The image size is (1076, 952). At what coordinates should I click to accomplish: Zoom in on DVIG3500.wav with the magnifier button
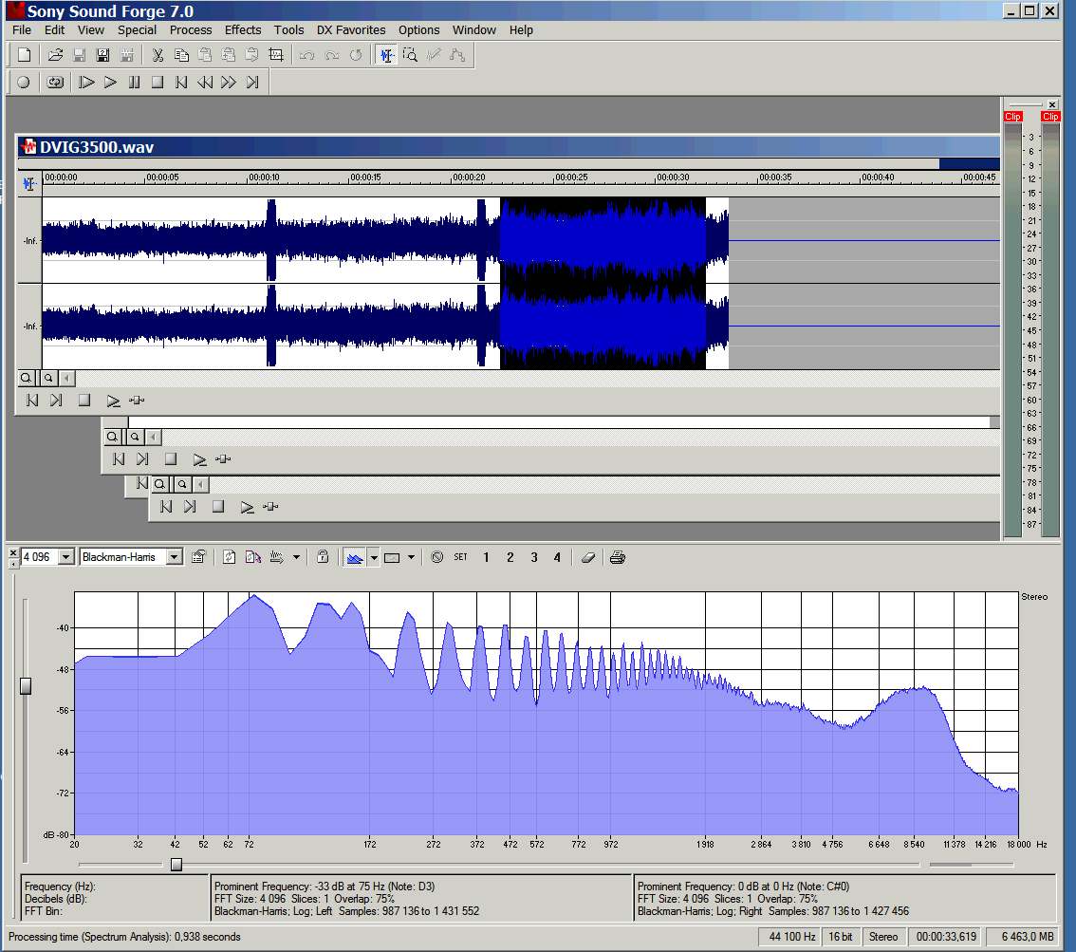(x=26, y=378)
